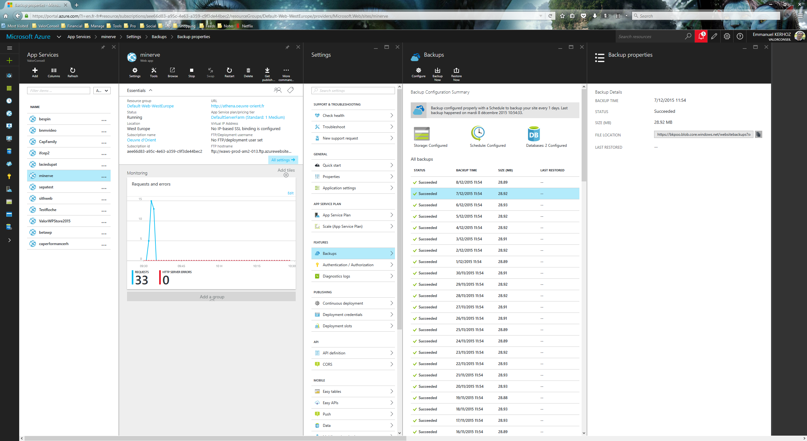The width and height of the screenshot is (807, 441).
Task: Select the ValorWPStore2015 web app
Action: point(69,221)
